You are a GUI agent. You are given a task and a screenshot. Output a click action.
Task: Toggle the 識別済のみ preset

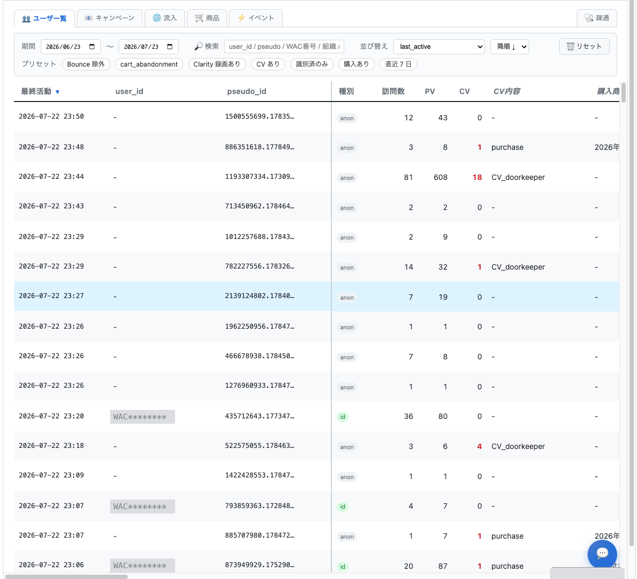pos(312,64)
